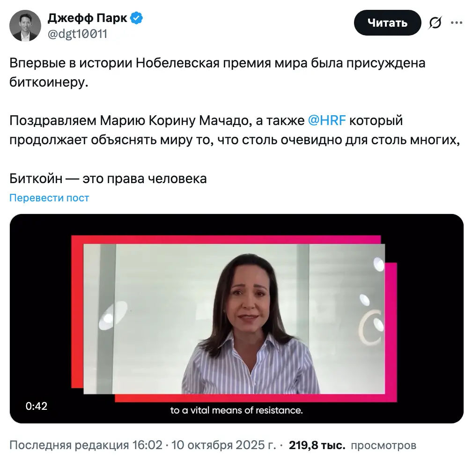
Task: Click the 10 октября 2025 г. date
Action: (223, 445)
